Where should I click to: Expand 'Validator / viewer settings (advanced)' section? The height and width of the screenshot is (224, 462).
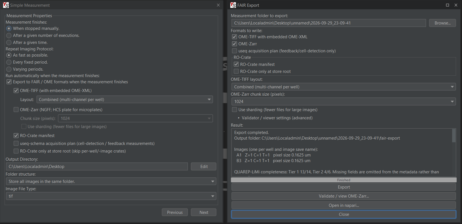(275, 118)
